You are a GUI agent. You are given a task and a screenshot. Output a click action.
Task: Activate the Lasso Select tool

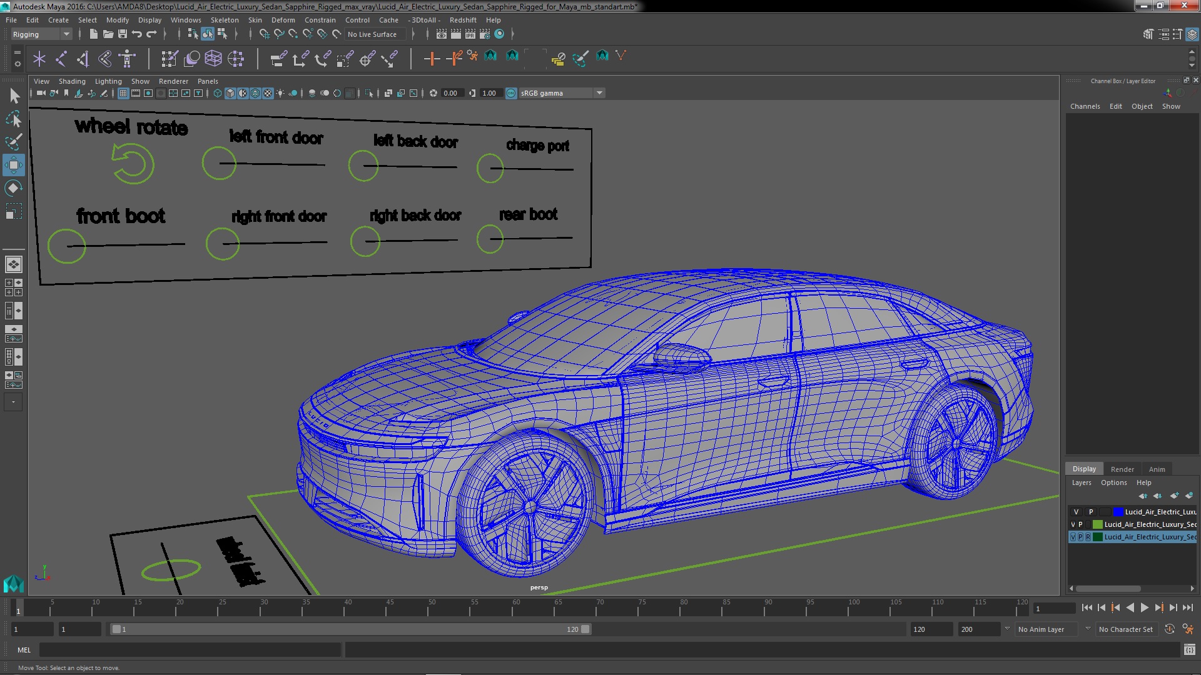14,119
